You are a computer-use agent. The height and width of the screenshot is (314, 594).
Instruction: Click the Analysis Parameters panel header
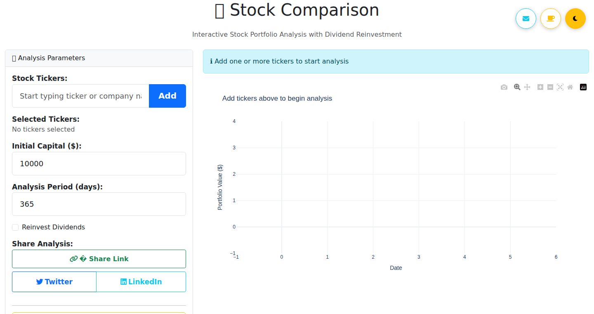click(x=99, y=58)
